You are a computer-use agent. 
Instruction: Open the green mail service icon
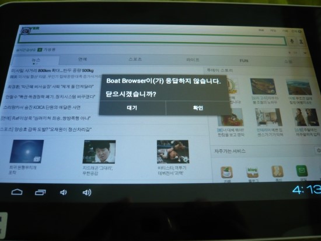(302, 171)
